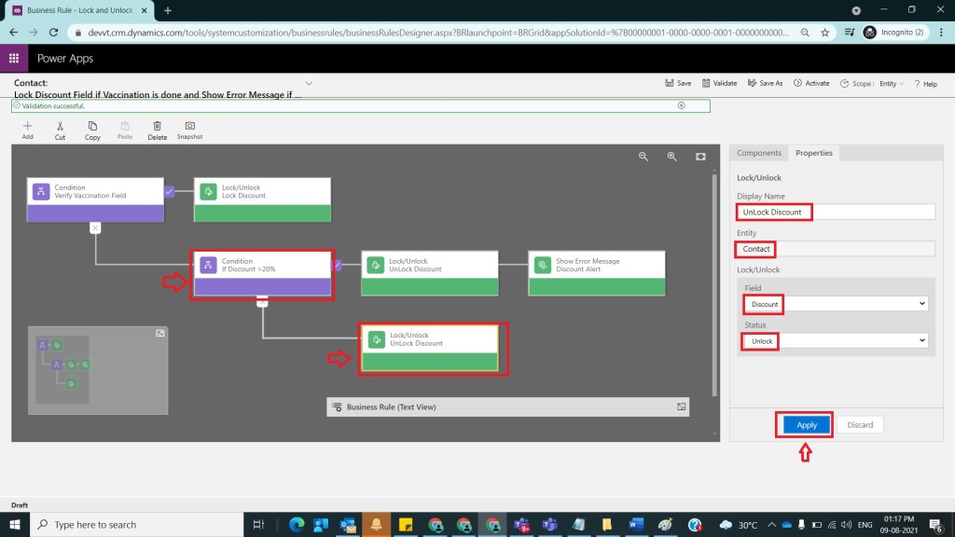The height and width of the screenshot is (537, 955).
Task: Click the Delete trash icon
Action: point(158,127)
